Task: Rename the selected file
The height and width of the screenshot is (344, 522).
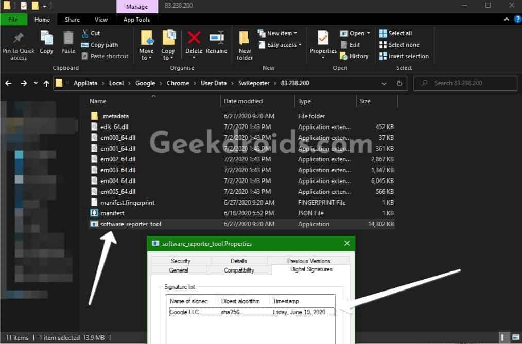Action: (x=216, y=43)
